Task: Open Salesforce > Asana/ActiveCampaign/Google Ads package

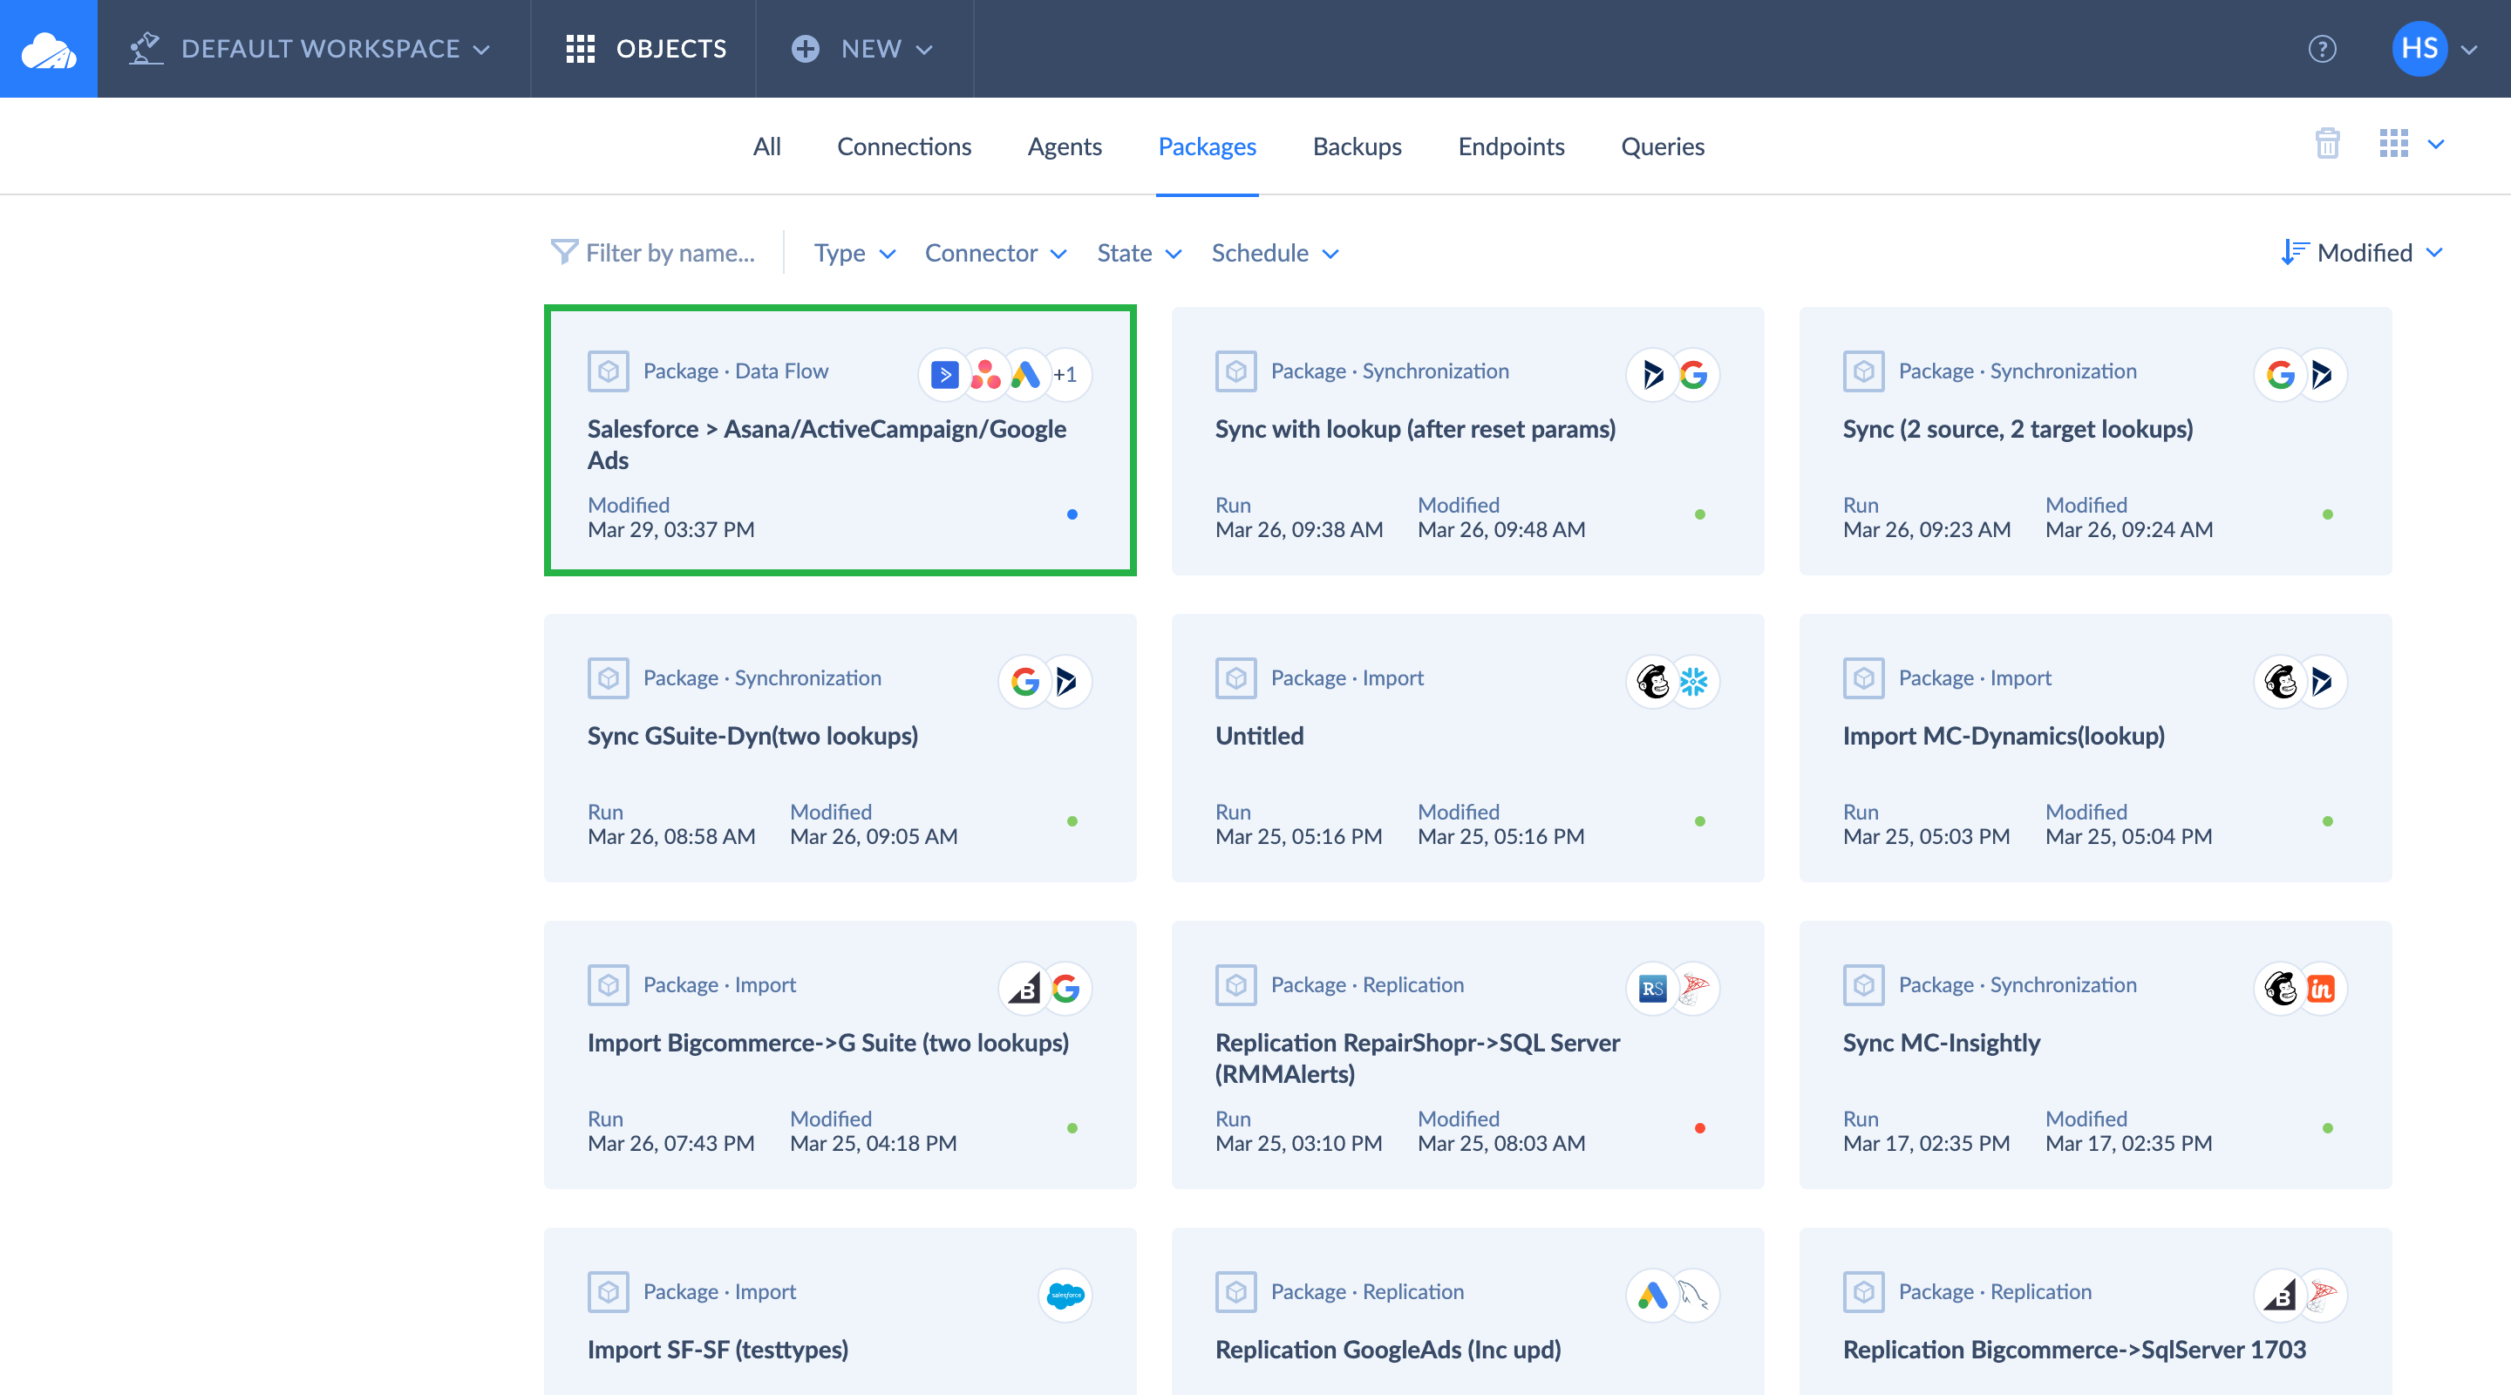Action: click(x=840, y=440)
